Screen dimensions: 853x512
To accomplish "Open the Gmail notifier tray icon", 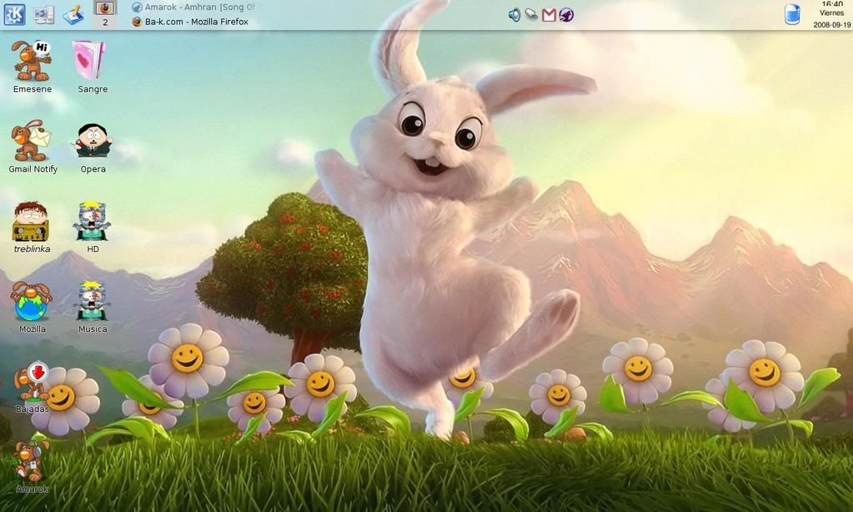I will pos(549,15).
